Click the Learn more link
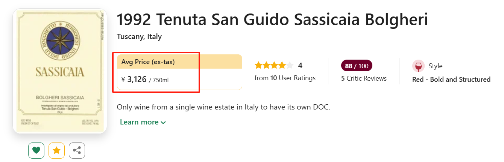Image resolution: width=504 pixels, height=162 pixels. click(x=139, y=122)
